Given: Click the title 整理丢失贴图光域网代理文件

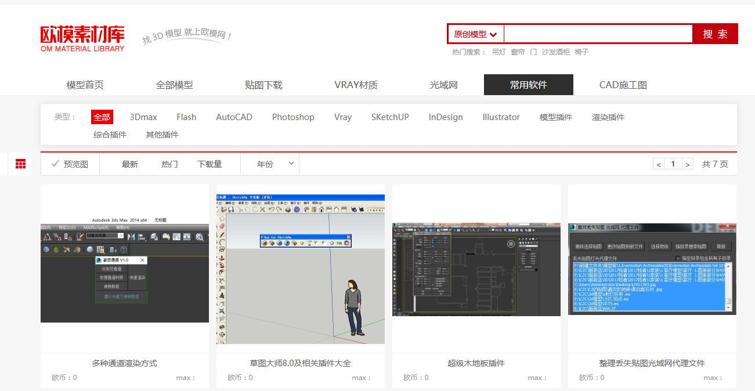Looking at the screenshot, I should [652, 363].
